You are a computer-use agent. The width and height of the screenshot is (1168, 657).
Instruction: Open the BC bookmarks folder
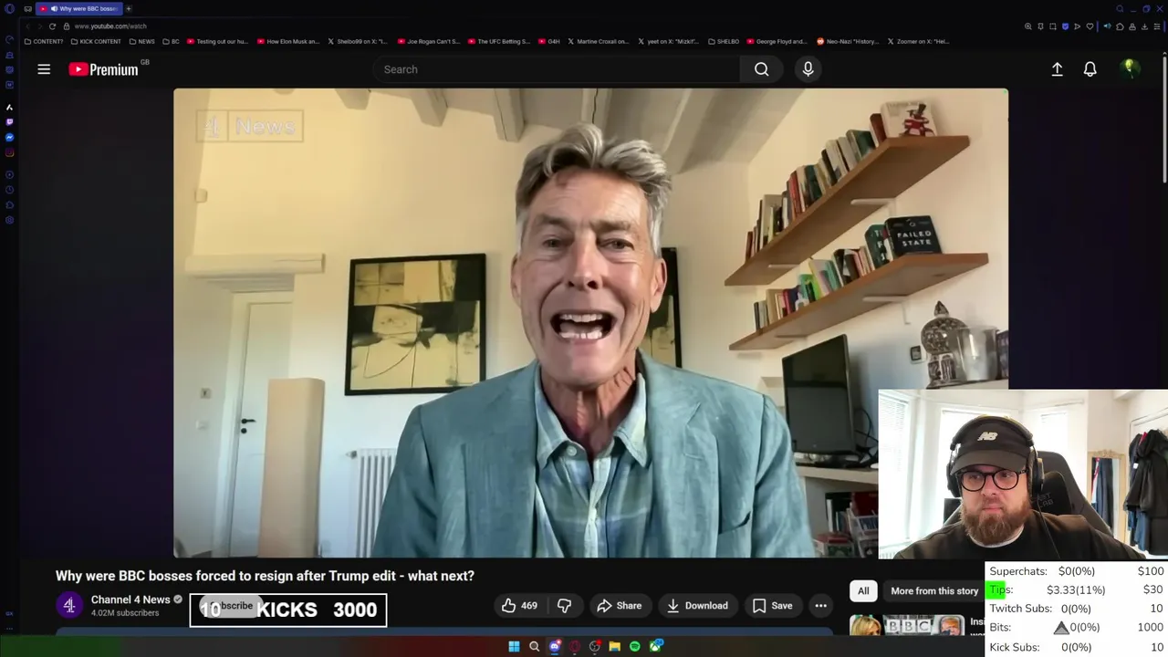point(171,41)
